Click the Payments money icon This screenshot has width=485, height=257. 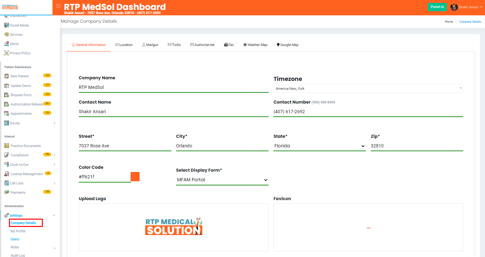tap(6, 192)
